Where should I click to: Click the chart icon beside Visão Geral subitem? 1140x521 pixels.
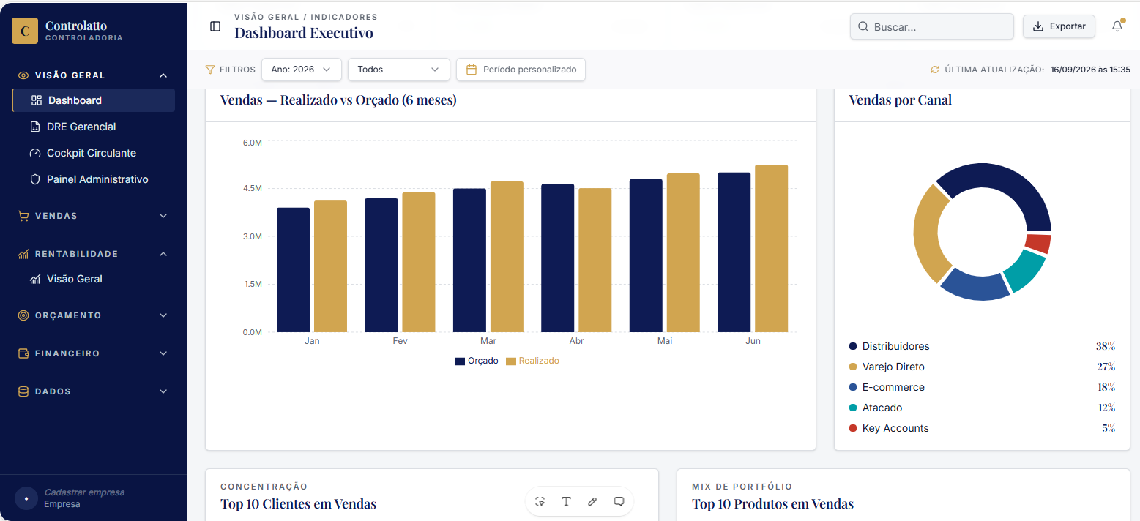[x=35, y=279]
